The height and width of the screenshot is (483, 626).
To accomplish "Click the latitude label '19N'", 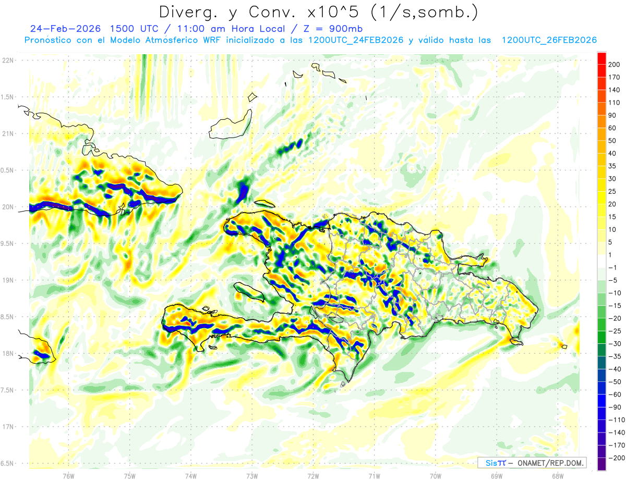I will [x=8, y=280].
